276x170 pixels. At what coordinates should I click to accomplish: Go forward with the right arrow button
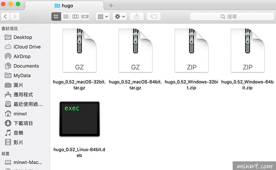tap(15, 17)
